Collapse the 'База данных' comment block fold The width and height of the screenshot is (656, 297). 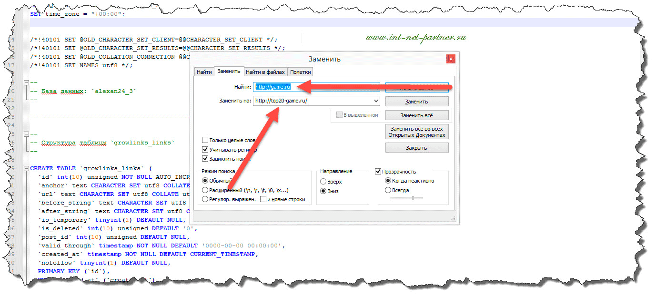click(25, 82)
